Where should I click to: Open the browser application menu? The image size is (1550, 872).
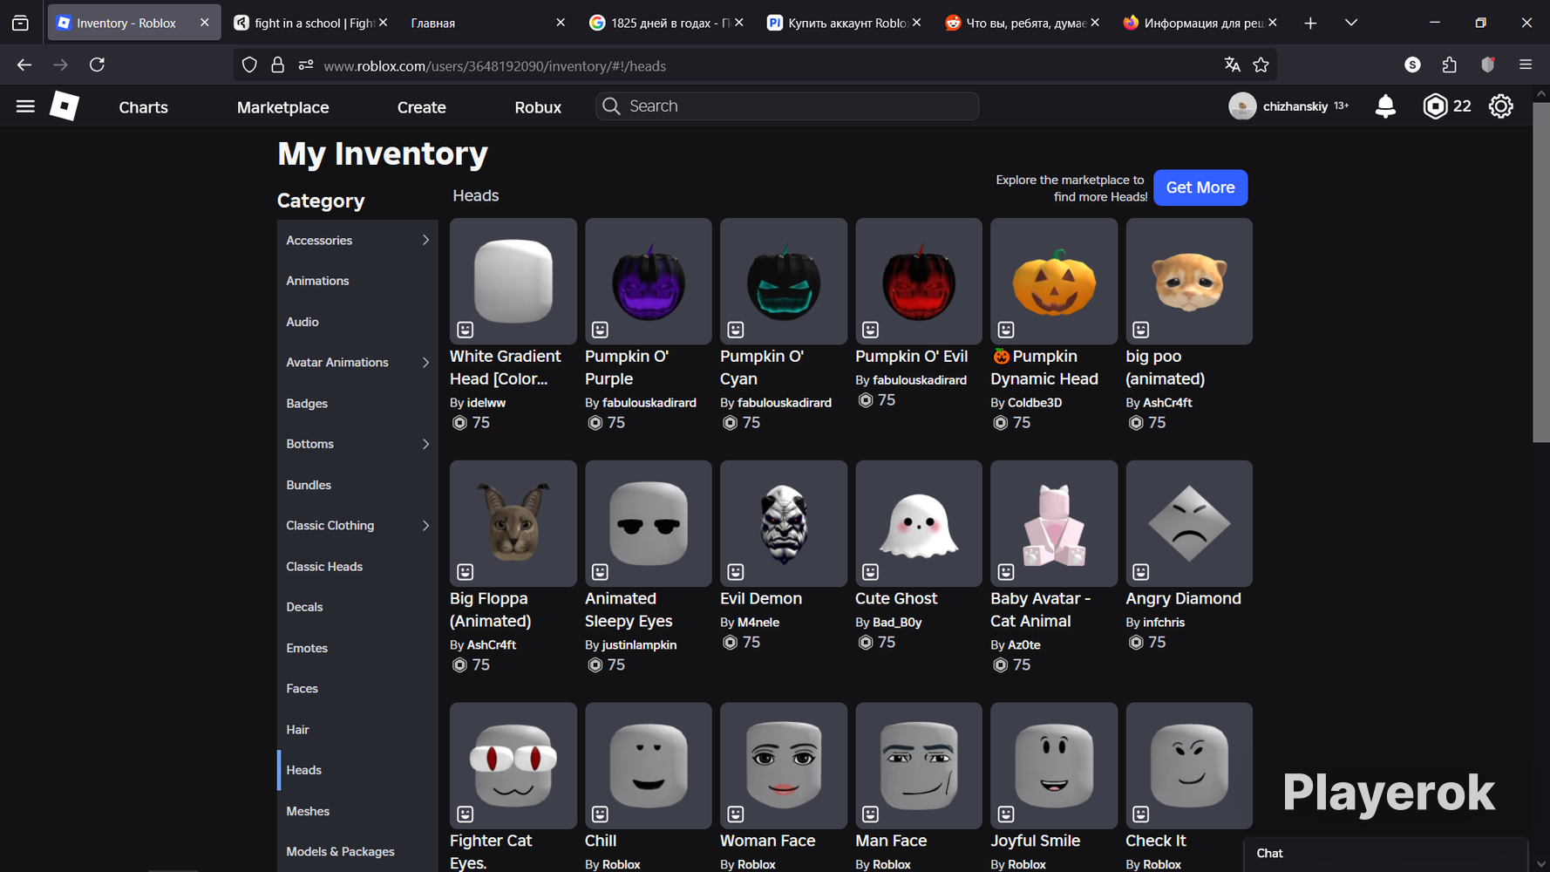click(1526, 65)
